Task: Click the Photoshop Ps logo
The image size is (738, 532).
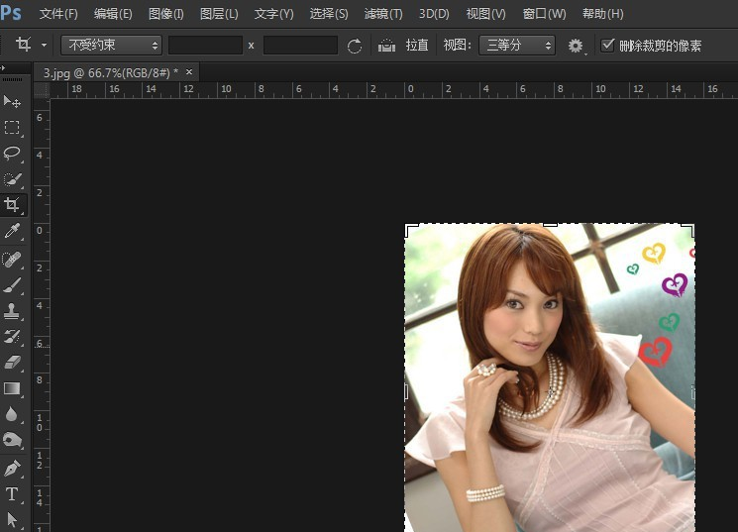Action: tap(11, 13)
